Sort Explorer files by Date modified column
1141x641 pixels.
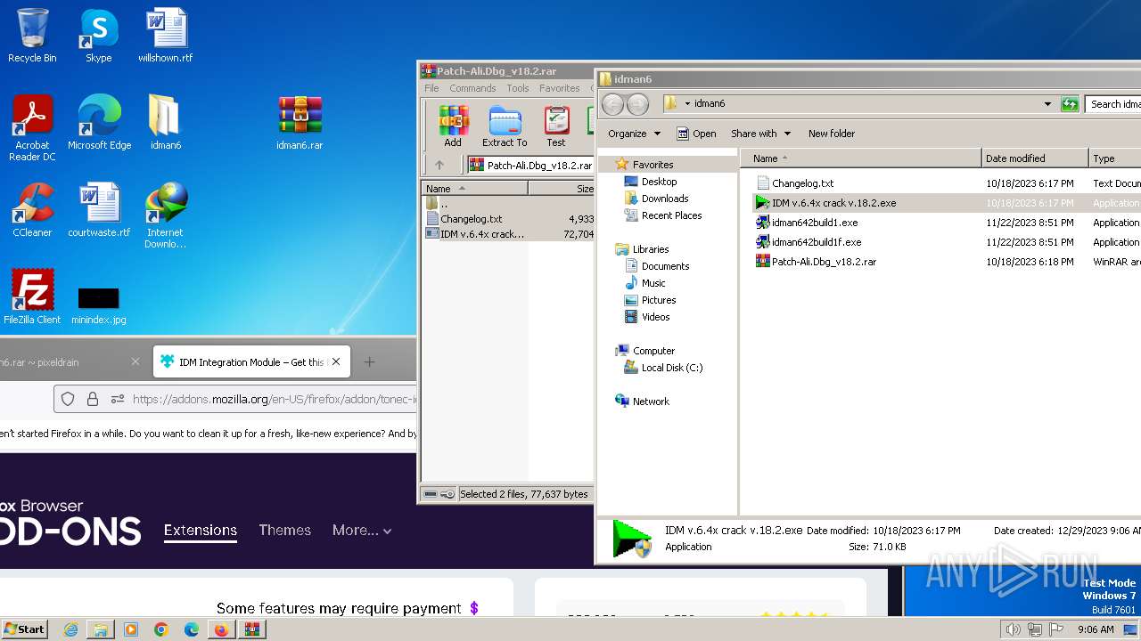click(1035, 158)
